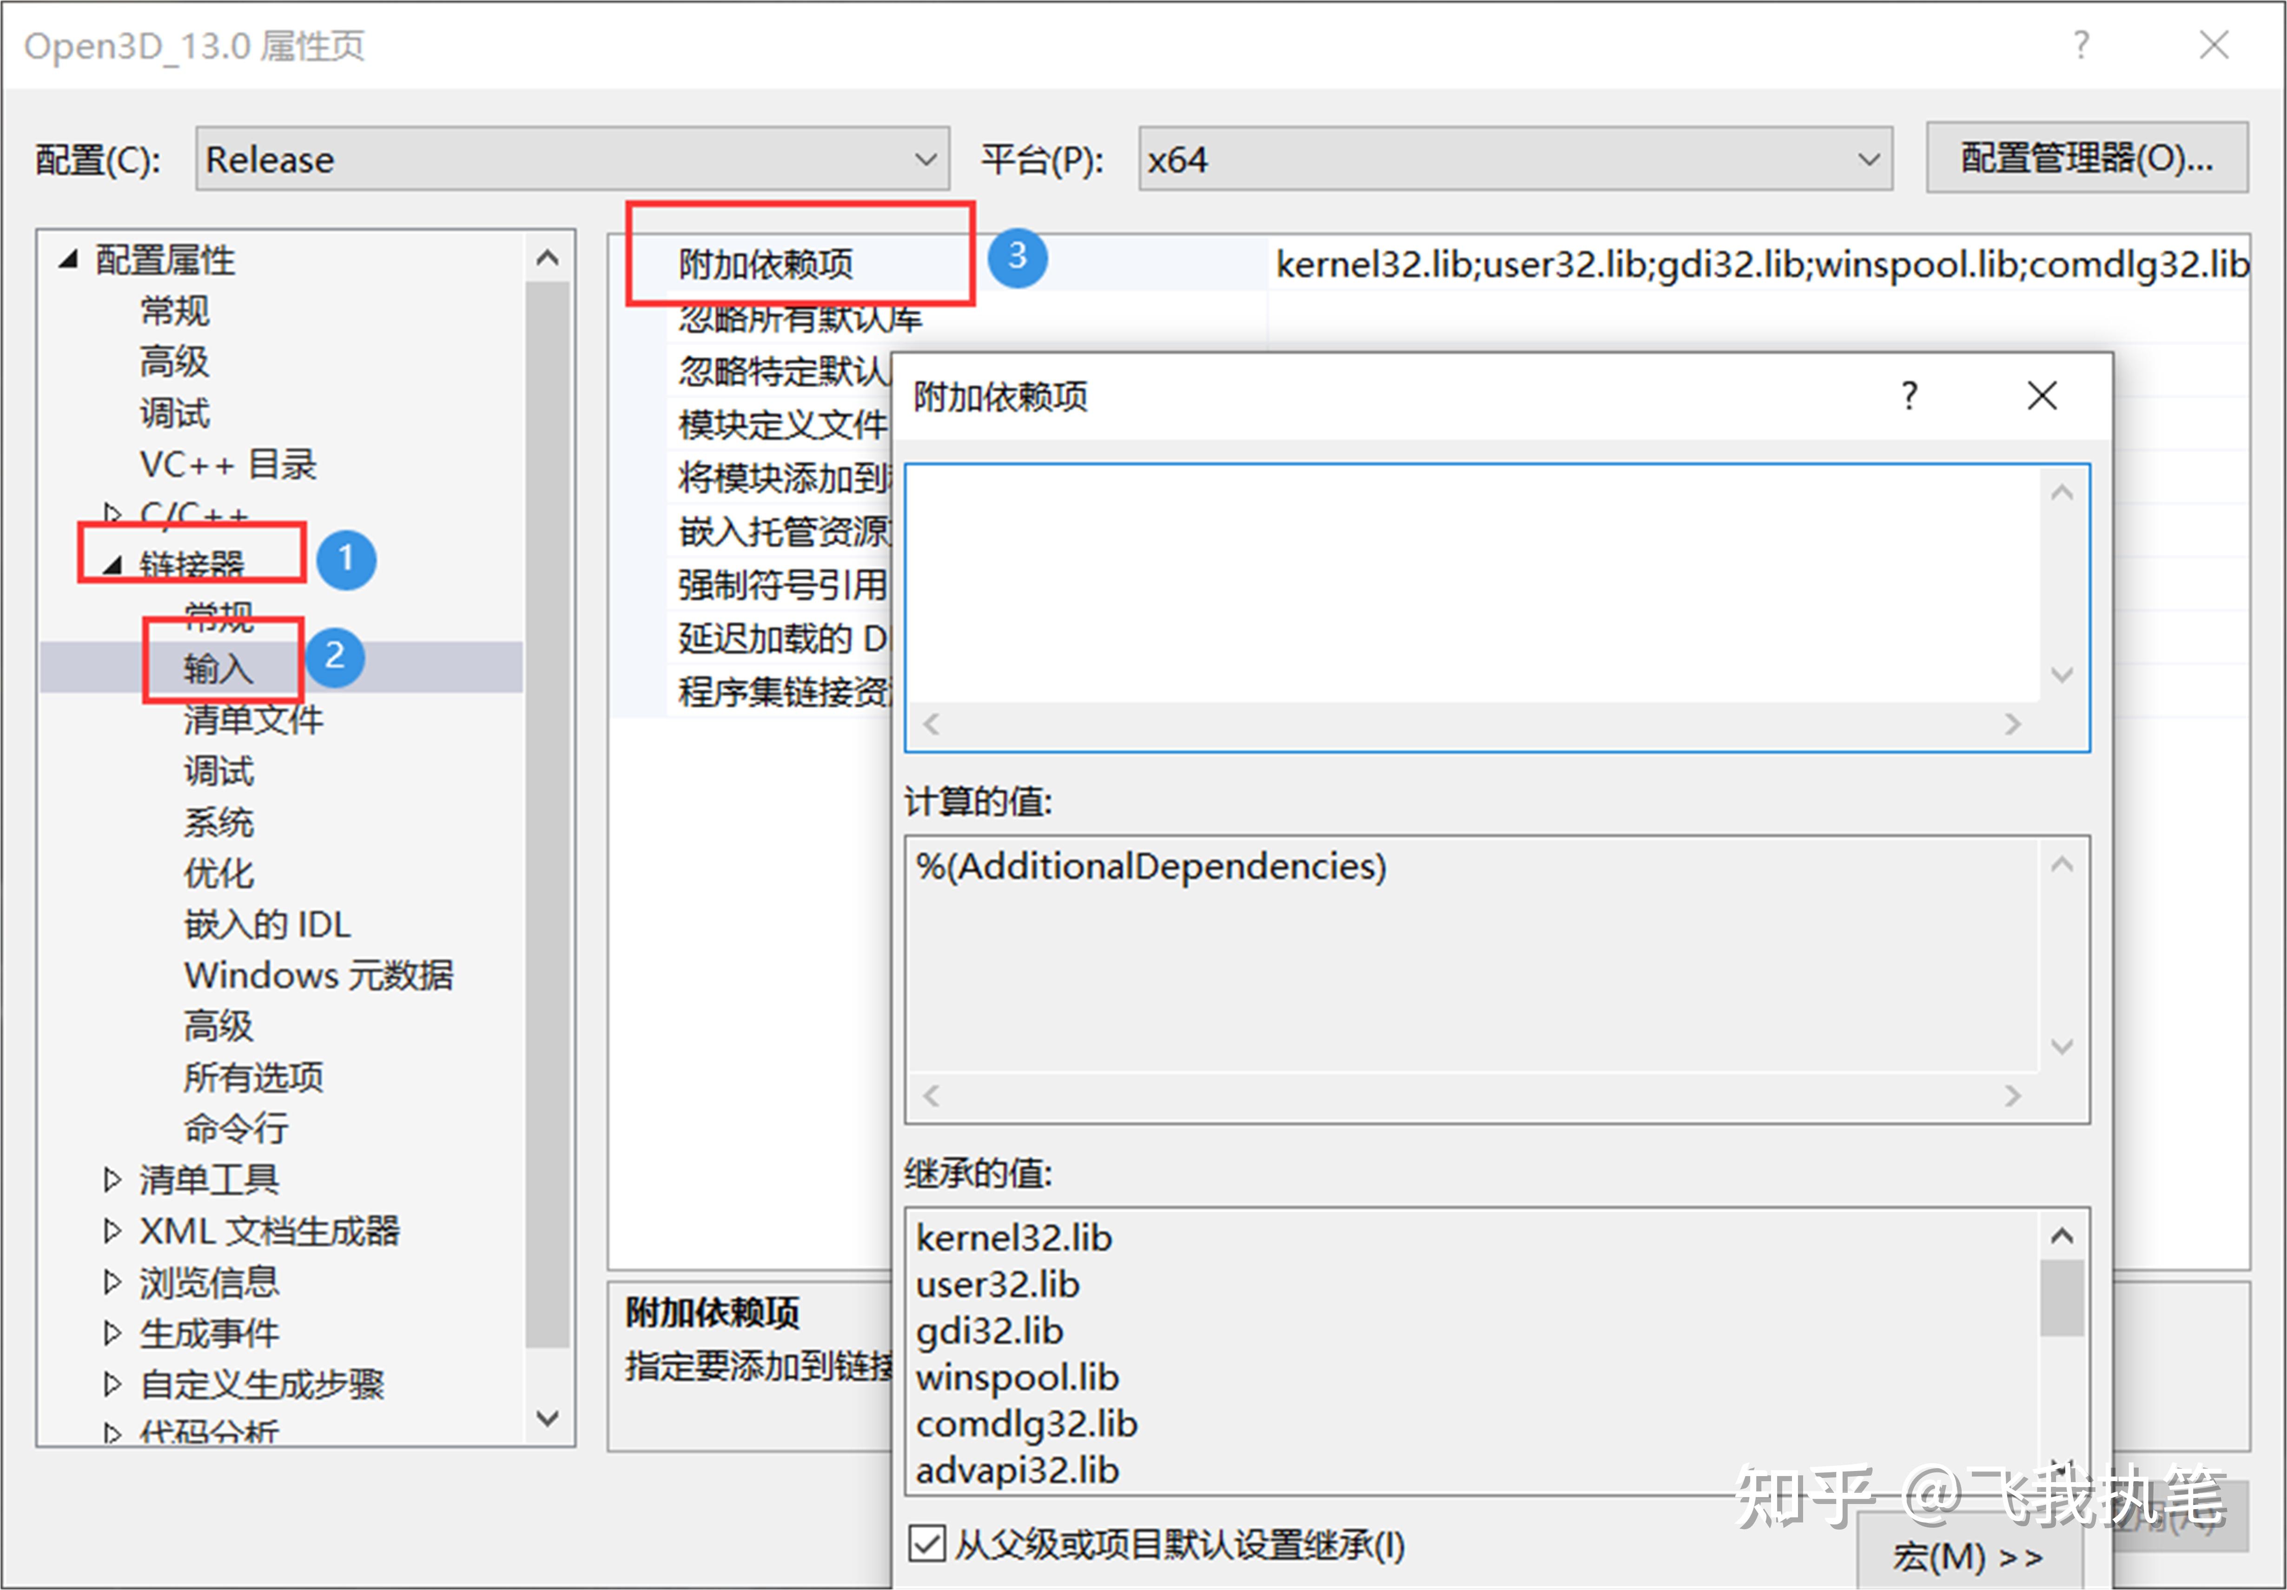Click the property page help question mark
2287x1590 pixels.
click(2081, 45)
